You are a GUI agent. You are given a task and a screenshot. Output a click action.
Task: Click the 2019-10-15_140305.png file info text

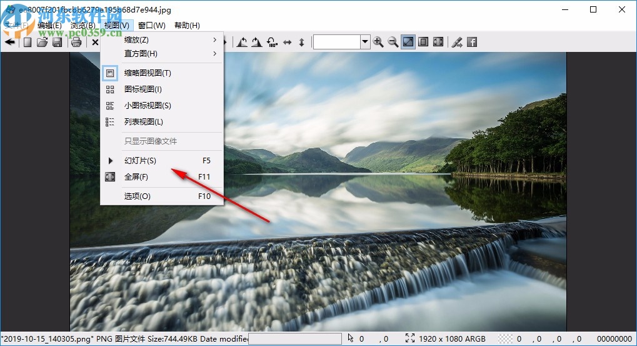(x=124, y=338)
